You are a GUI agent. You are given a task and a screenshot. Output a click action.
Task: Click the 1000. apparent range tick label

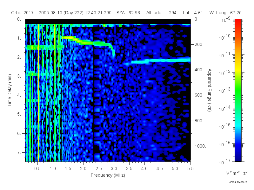click(200, 146)
